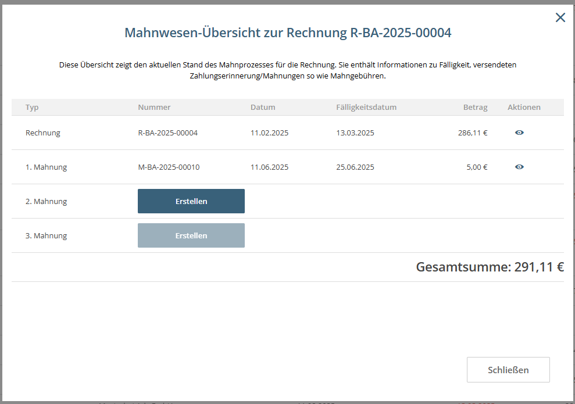Click the dialog title Mahnwesen-Übersicht
This screenshot has width=575, height=404.
click(x=288, y=33)
